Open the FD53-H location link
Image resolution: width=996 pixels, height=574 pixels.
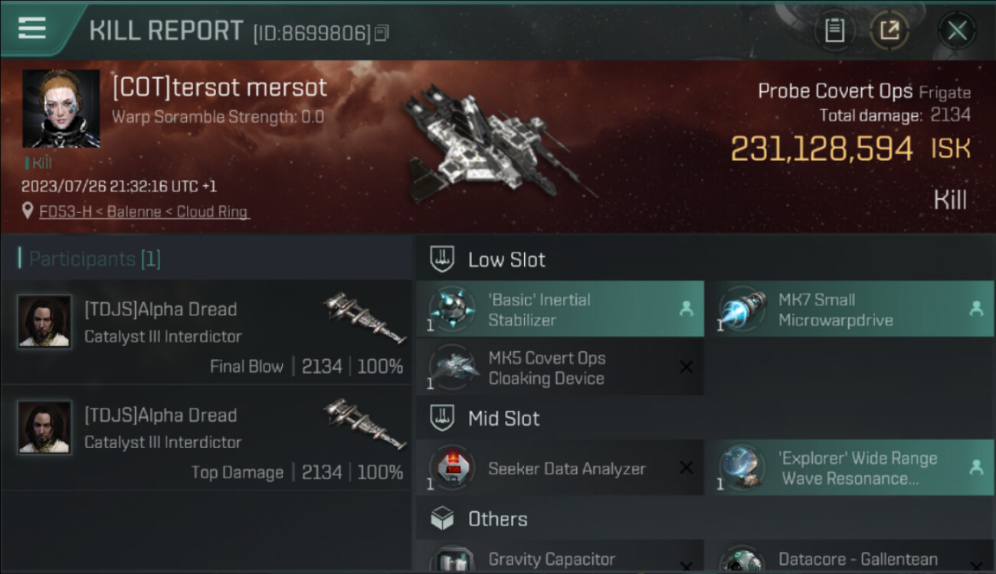click(x=144, y=211)
